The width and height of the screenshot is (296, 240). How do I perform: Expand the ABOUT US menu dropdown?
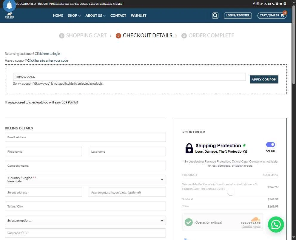95,16
